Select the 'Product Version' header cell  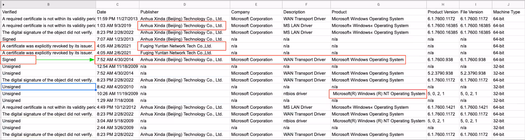[443, 12]
